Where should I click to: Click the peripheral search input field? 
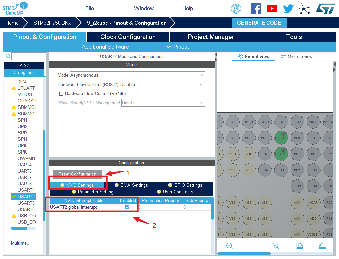click(29, 56)
